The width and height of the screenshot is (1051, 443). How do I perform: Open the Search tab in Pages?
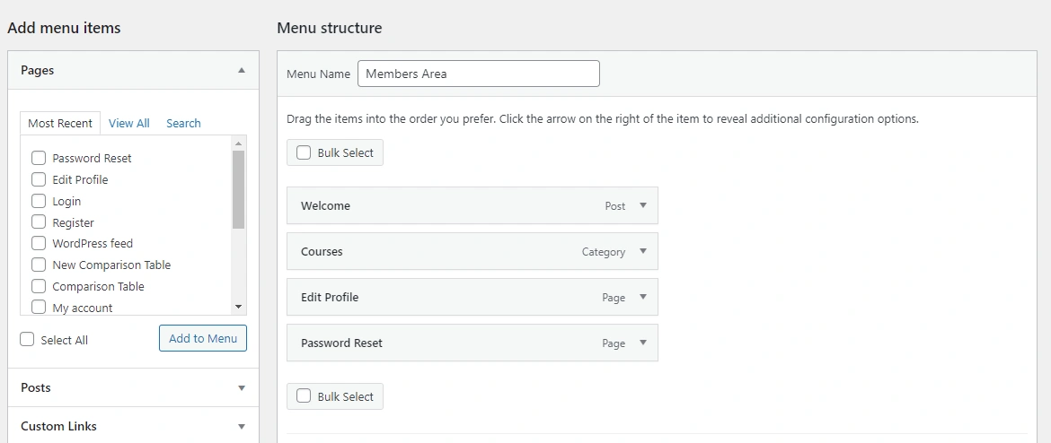click(x=183, y=123)
